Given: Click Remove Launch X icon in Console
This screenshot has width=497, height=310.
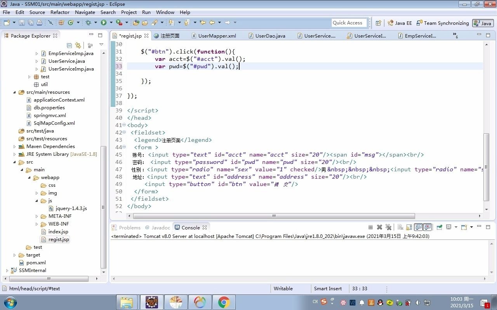Looking at the screenshot, I should click(379, 227).
